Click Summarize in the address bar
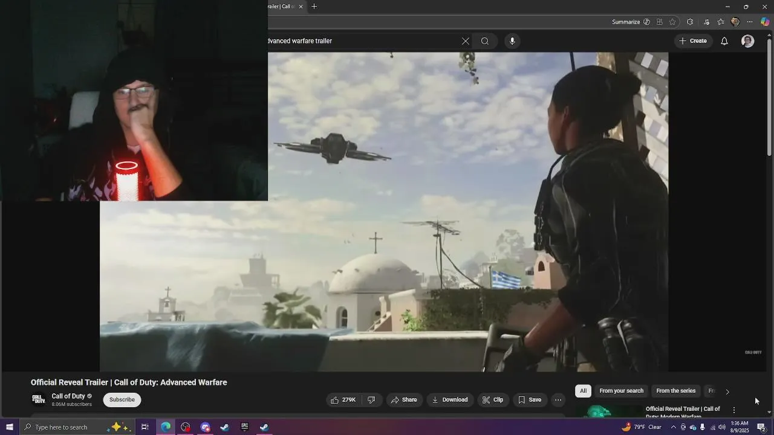This screenshot has width=774, height=435. (x=631, y=22)
